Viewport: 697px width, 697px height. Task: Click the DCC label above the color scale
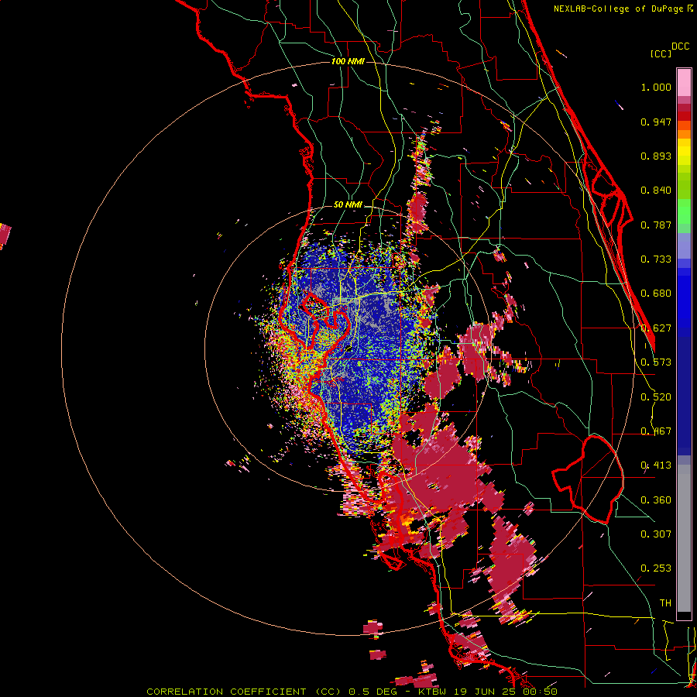[x=680, y=46]
